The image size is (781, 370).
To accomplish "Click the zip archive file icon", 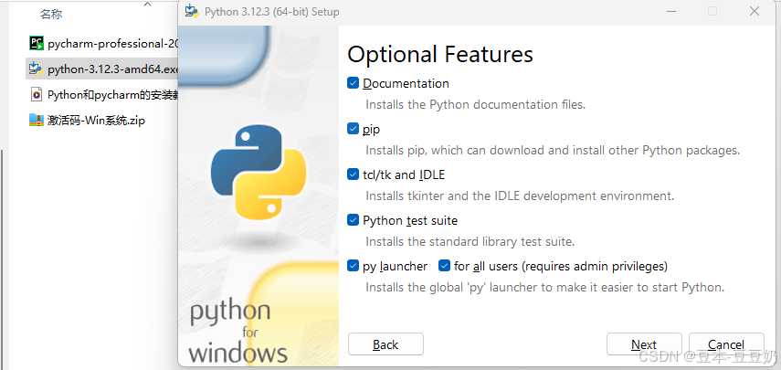I will coord(37,120).
